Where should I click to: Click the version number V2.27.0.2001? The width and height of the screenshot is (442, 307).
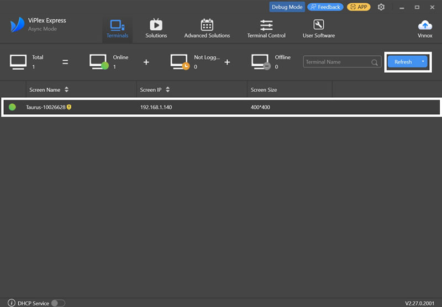(419, 303)
